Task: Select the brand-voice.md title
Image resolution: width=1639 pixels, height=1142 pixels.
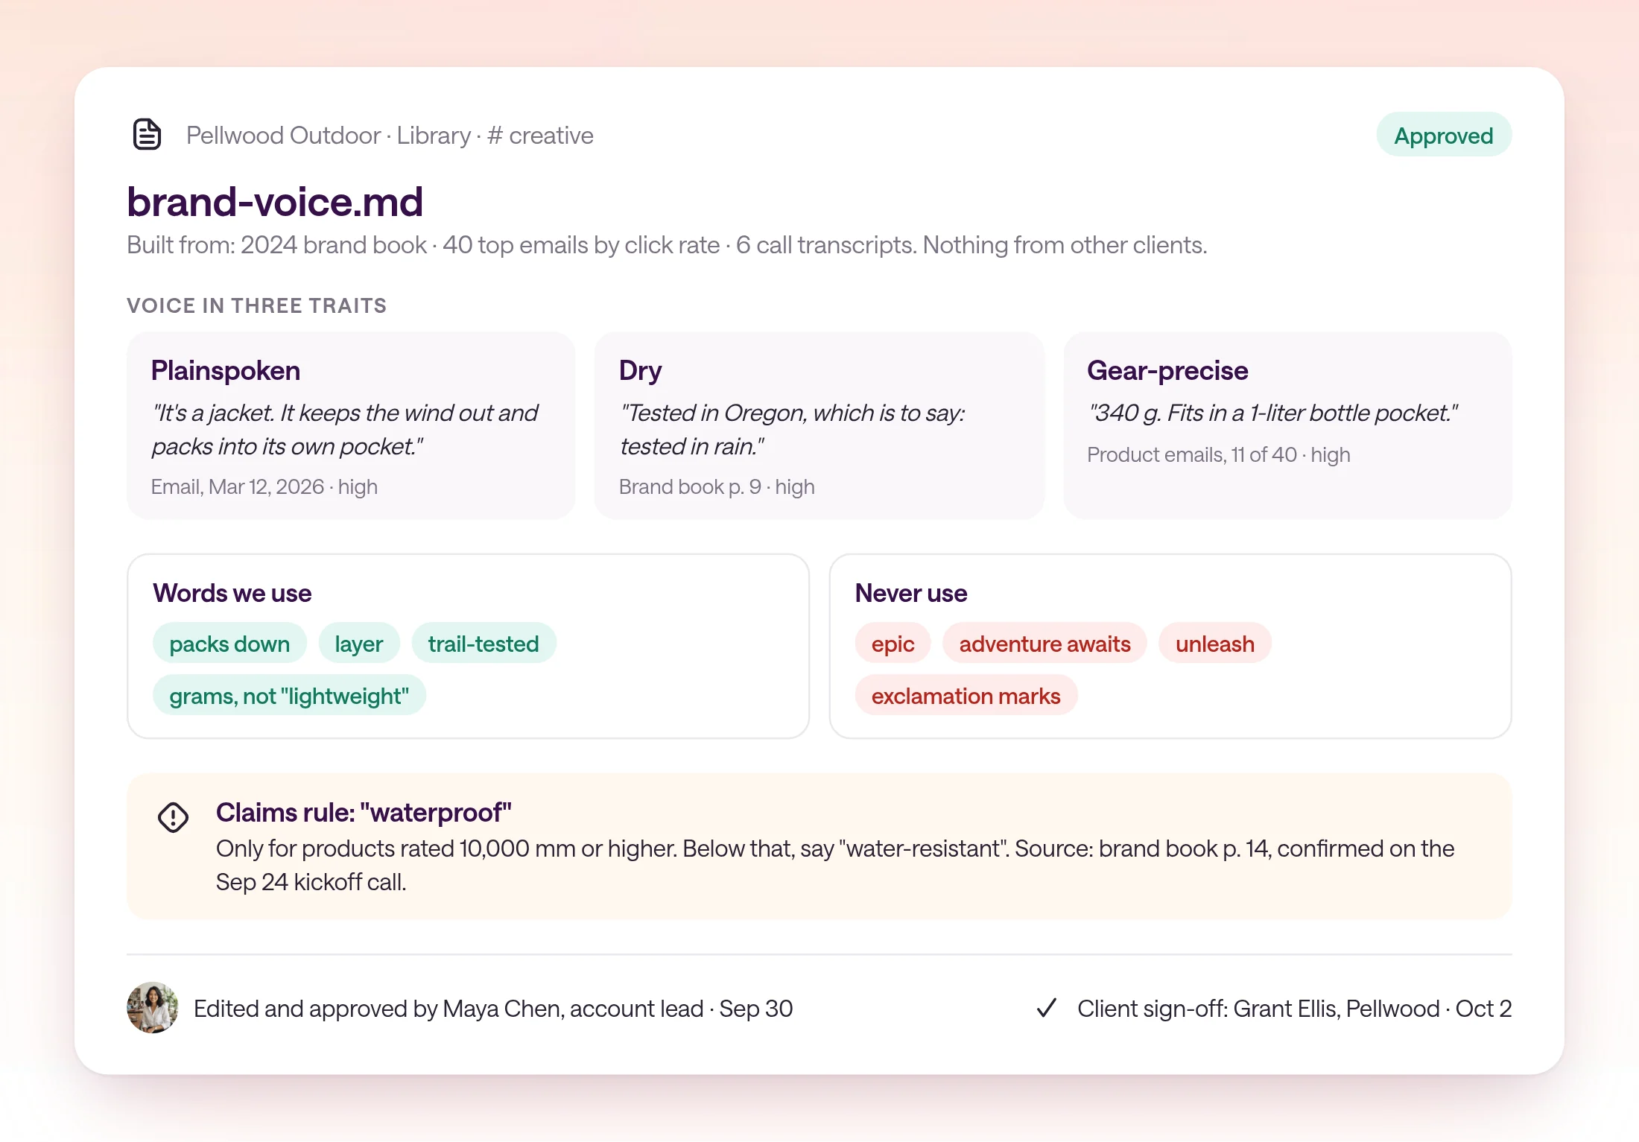Action: click(275, 202)
